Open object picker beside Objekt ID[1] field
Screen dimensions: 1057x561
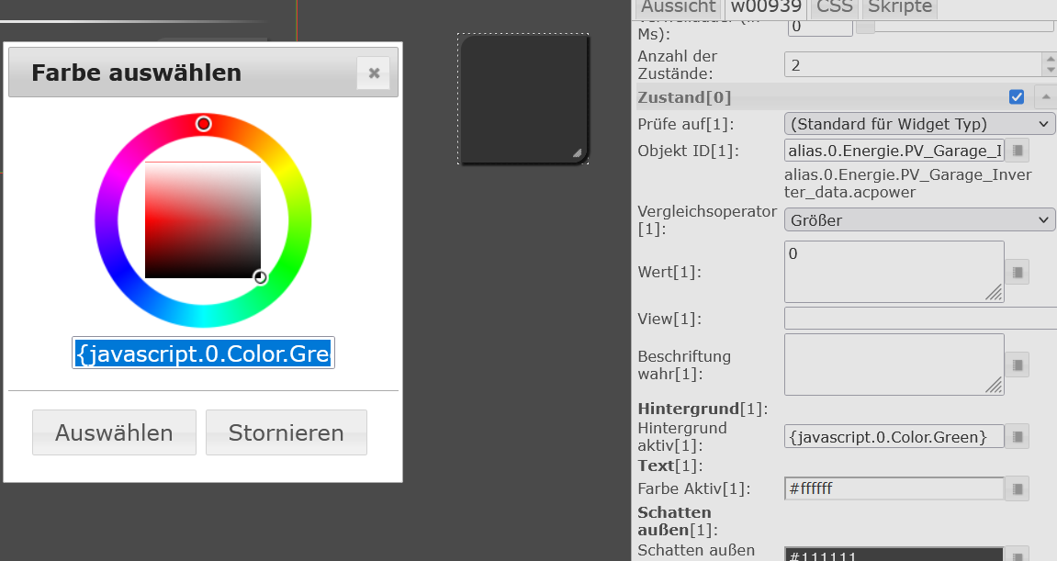[1018, 151]
